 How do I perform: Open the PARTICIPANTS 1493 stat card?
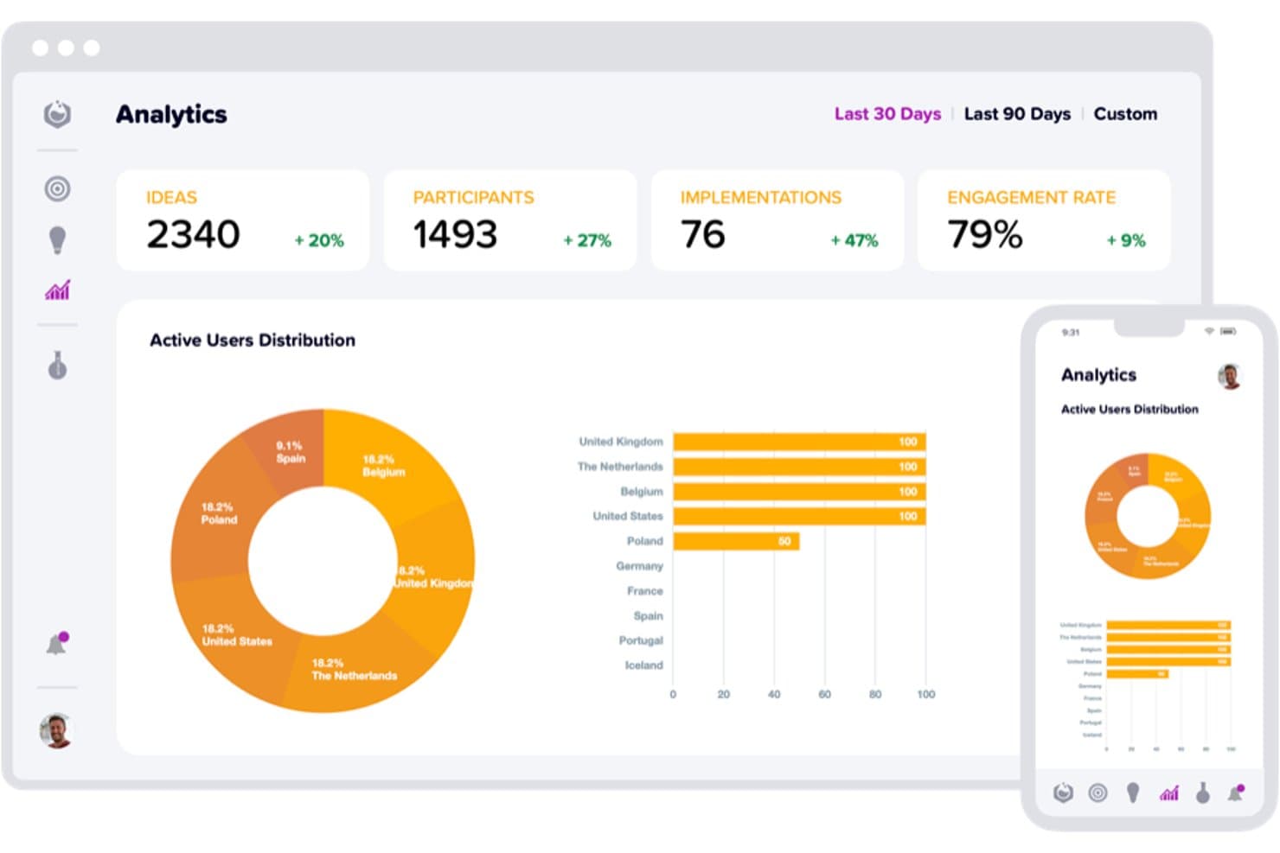click(x=510, y=220)
